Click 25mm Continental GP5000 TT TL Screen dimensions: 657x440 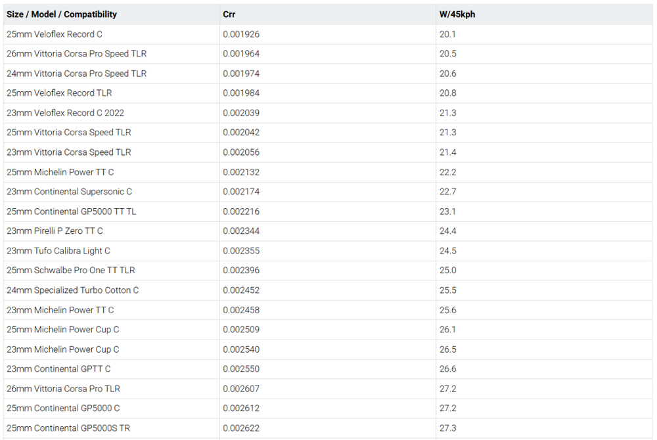coord(72,211)
